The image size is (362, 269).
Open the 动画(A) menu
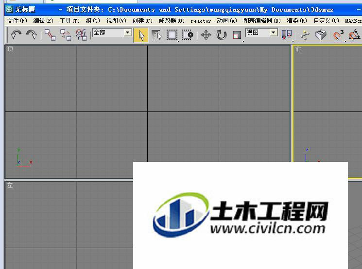[x=227, y=21]
